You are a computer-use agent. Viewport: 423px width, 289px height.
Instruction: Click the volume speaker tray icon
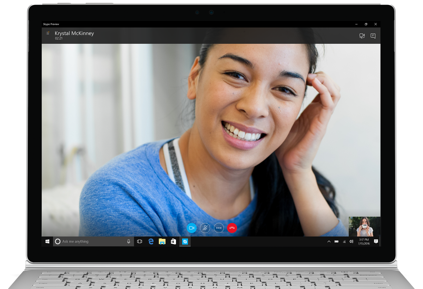351,241
